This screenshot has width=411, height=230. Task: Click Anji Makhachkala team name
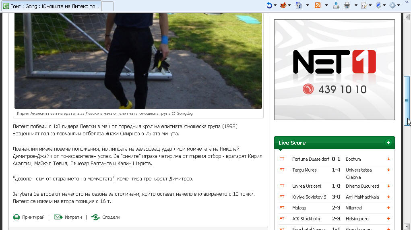(x=362, y=197)
